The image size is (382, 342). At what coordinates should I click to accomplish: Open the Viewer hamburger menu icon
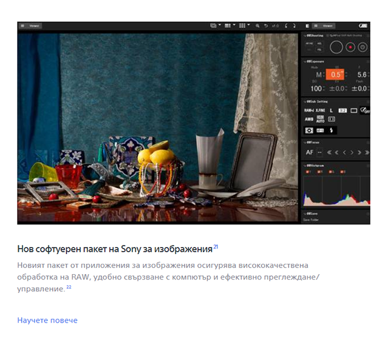22,26
